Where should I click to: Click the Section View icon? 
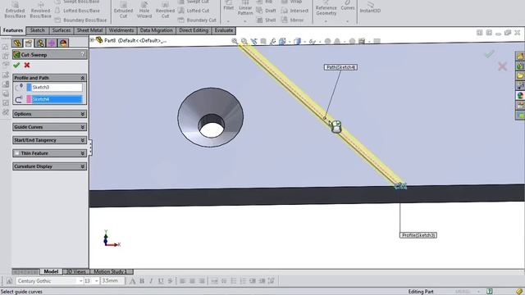(x=263, y=41)
